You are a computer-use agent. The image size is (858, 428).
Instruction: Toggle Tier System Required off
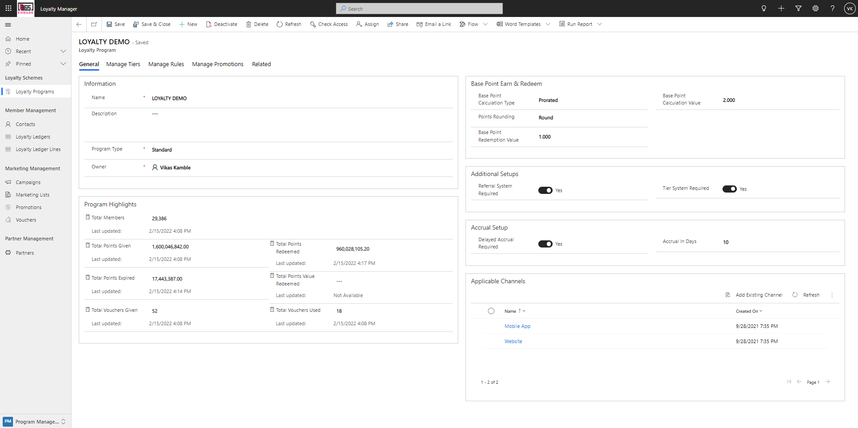[730, 189]
